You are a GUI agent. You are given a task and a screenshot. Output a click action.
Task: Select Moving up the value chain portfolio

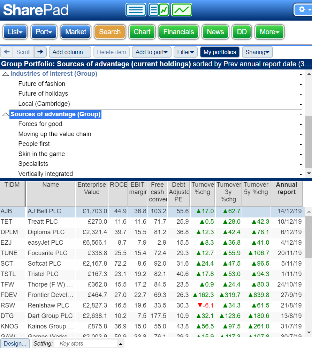point(55,134)
